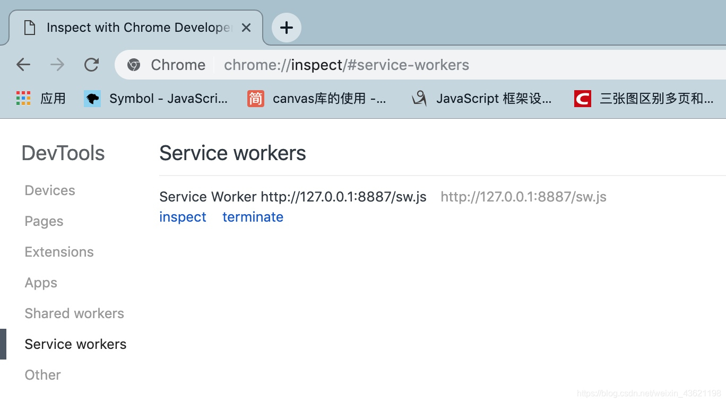This screenshot has height=403, width=726.
Task: Select the Inspect with Chrome Developer tab
Action: 136,28
